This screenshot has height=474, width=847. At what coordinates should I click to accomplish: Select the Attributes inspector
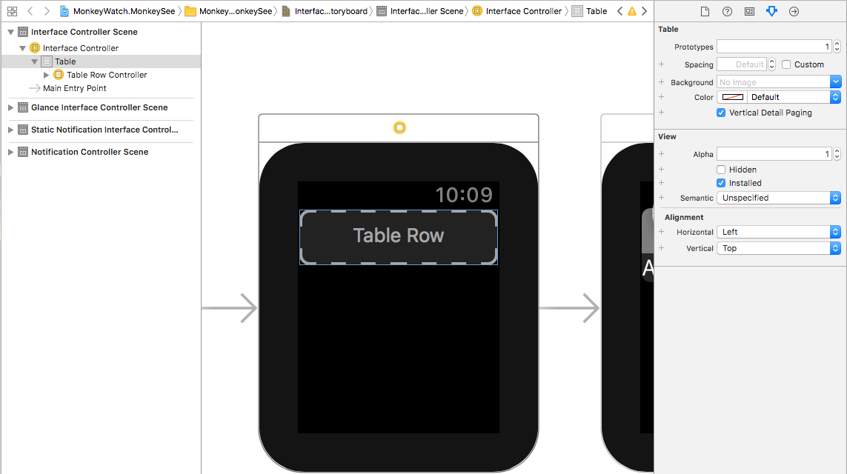tap(771, 11)
